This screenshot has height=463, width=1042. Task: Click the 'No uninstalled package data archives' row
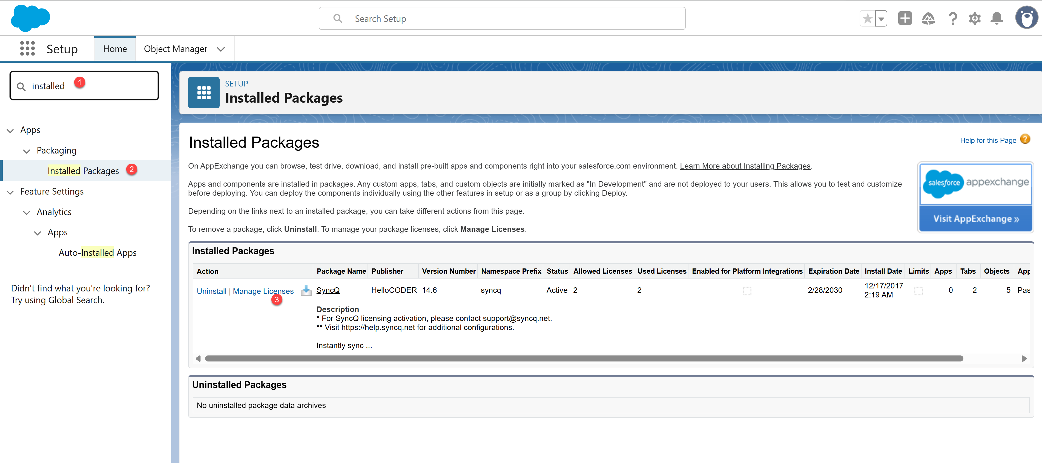611,405
